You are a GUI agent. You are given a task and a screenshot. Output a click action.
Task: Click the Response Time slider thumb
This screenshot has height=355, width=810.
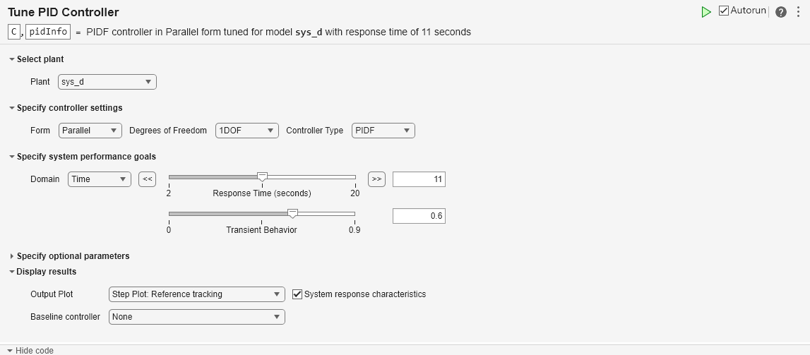tap(262, 176)
